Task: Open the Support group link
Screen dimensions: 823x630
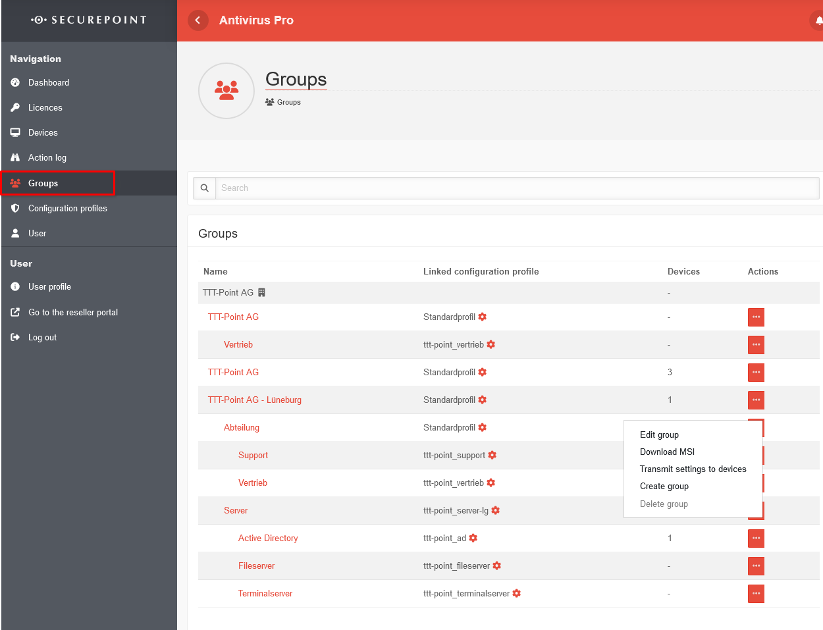Action: point(253,455)
